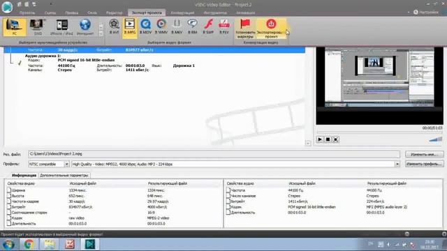Select the highlighted blue Частота row

pyautogui.click(x=154, y=50)
